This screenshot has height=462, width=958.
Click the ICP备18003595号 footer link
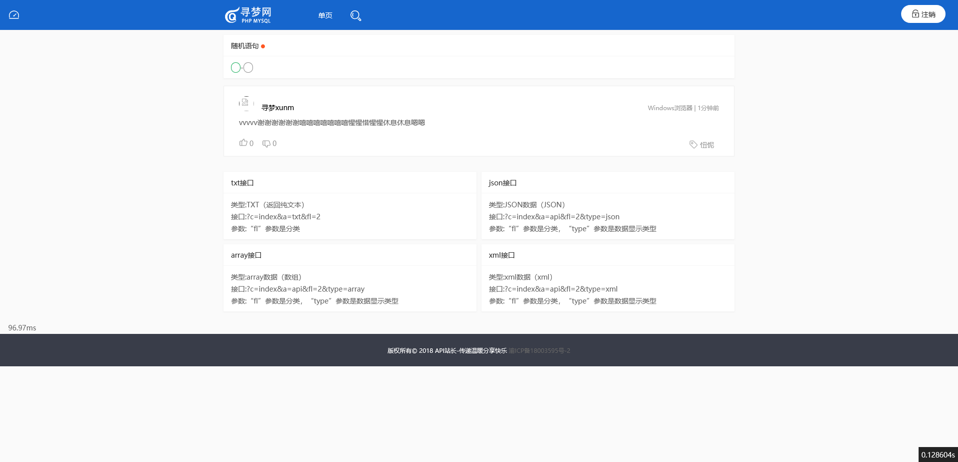pos(539,351)
